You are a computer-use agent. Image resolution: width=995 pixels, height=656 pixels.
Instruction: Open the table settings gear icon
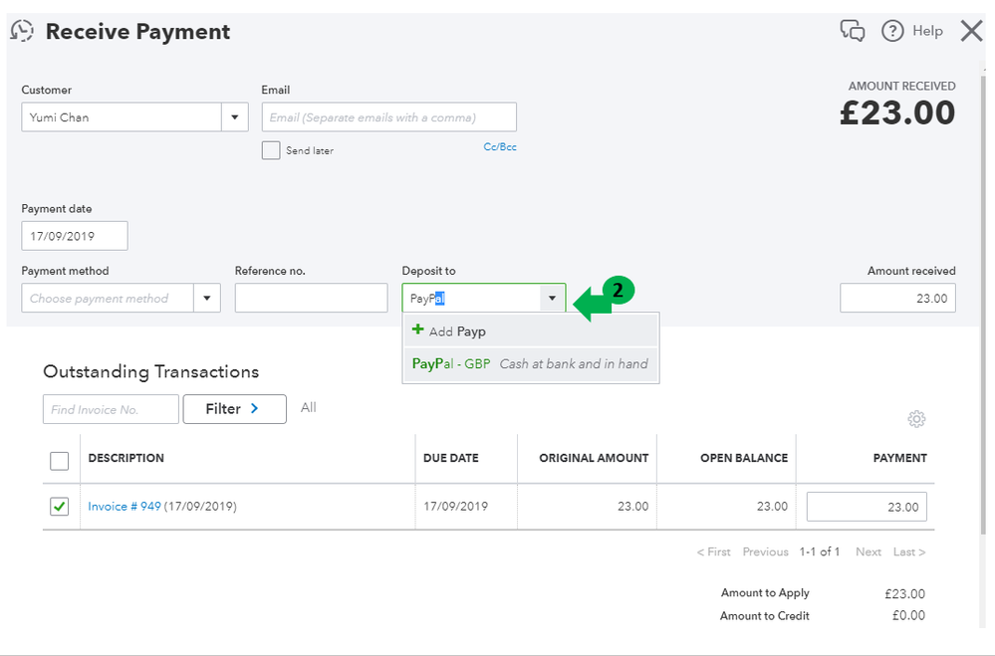pos(916,419)
